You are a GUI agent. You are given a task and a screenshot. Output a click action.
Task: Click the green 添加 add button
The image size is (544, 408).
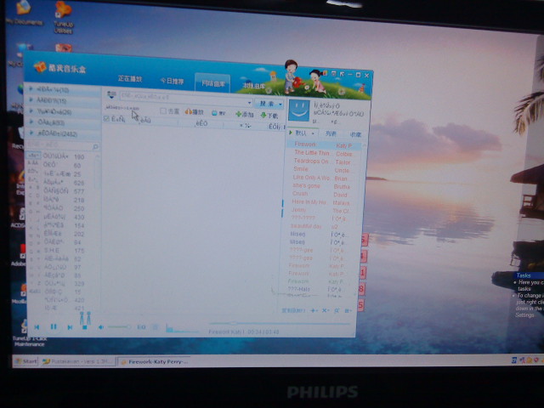point(245,114)
